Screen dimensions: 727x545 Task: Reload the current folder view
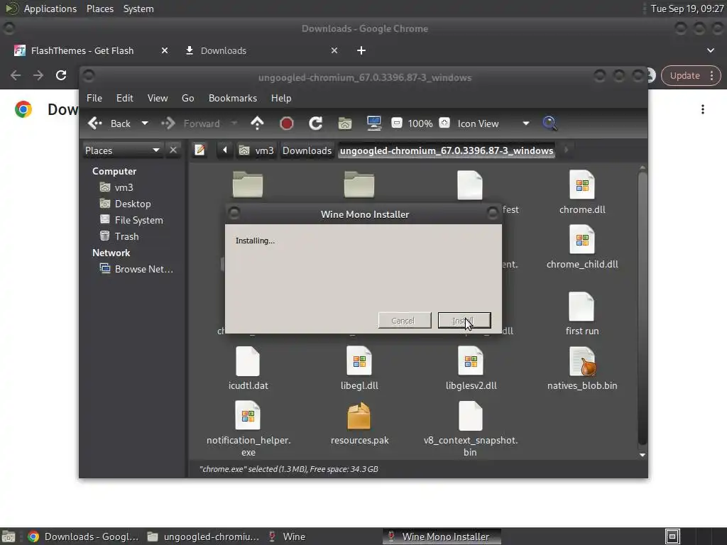(316, 123)
